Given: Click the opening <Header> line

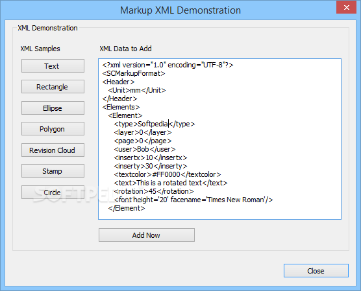Looking at the screenshot, I should coord(118,82).
